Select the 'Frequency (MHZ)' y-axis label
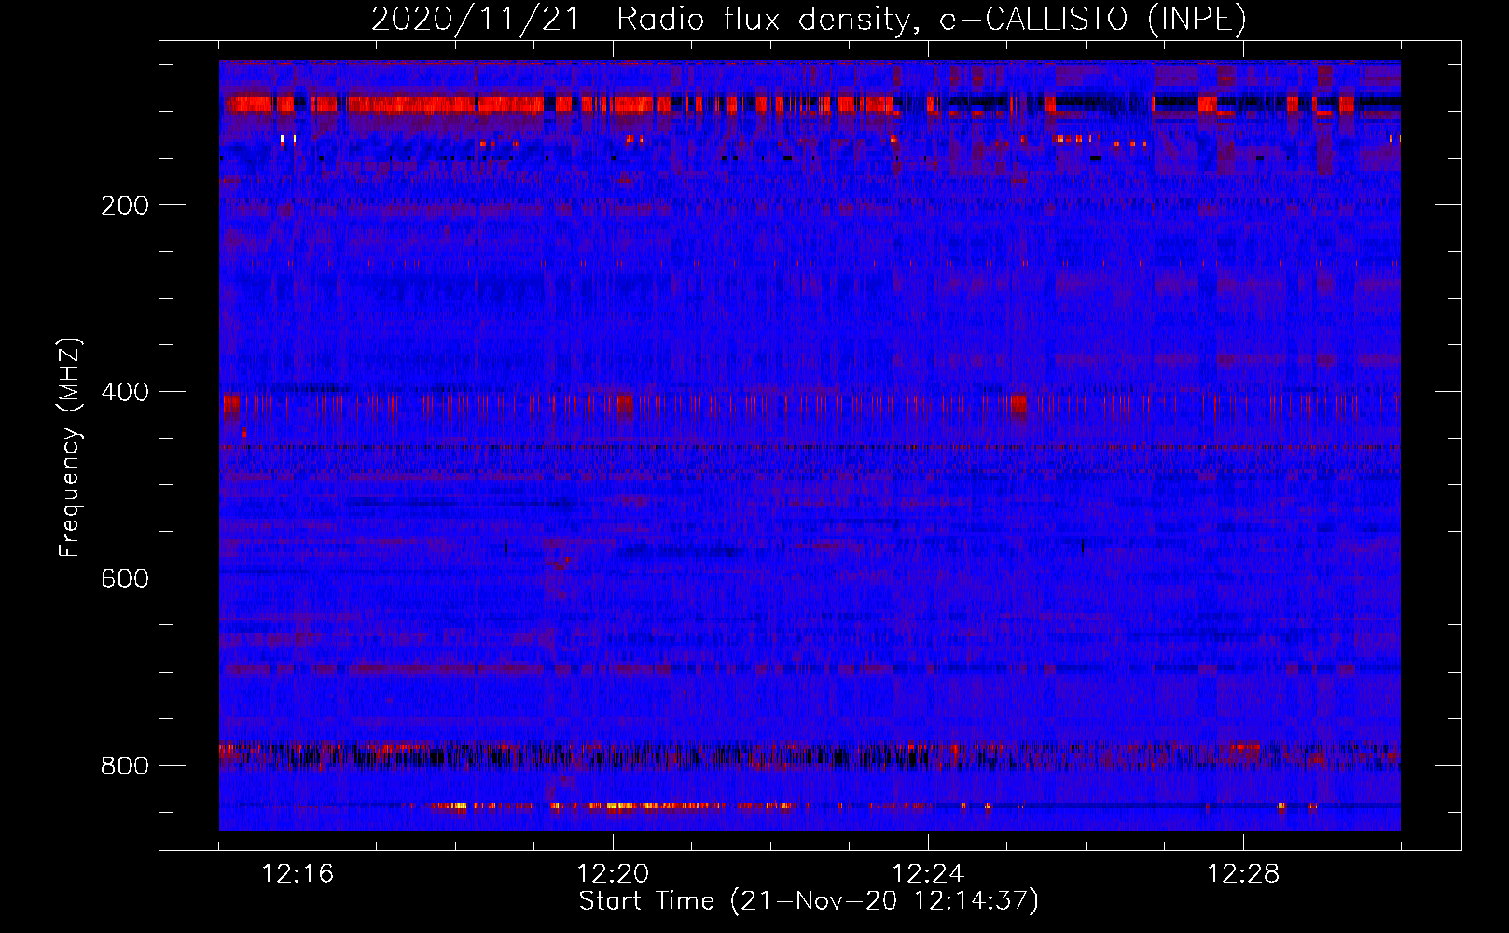 coord(70,447)
